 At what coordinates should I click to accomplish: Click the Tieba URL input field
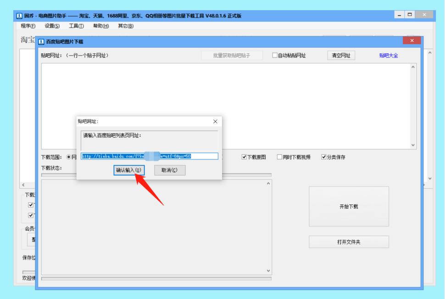tap(149, 156)
